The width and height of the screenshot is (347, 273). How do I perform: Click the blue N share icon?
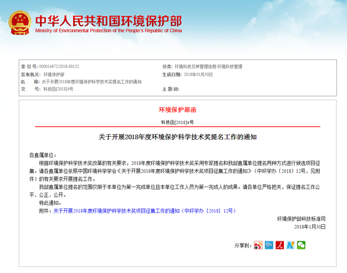tap(290, 245)
